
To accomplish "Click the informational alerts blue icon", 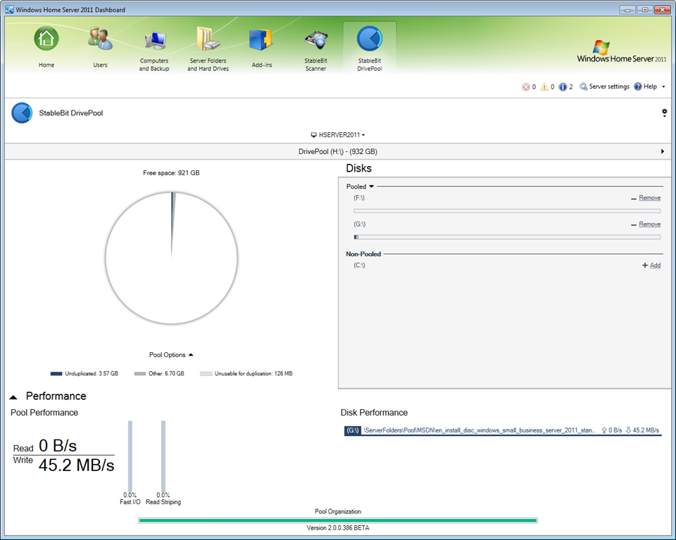I will (563, 87).
